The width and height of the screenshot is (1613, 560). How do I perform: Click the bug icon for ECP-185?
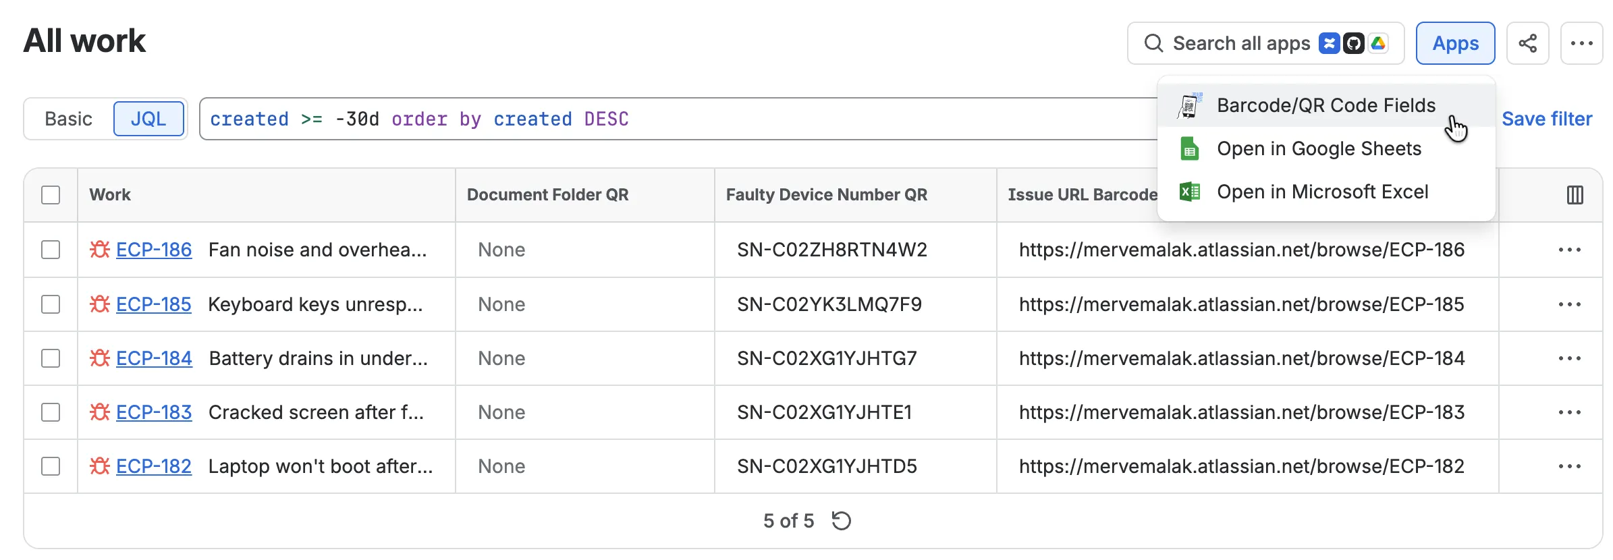coord(100,304)
